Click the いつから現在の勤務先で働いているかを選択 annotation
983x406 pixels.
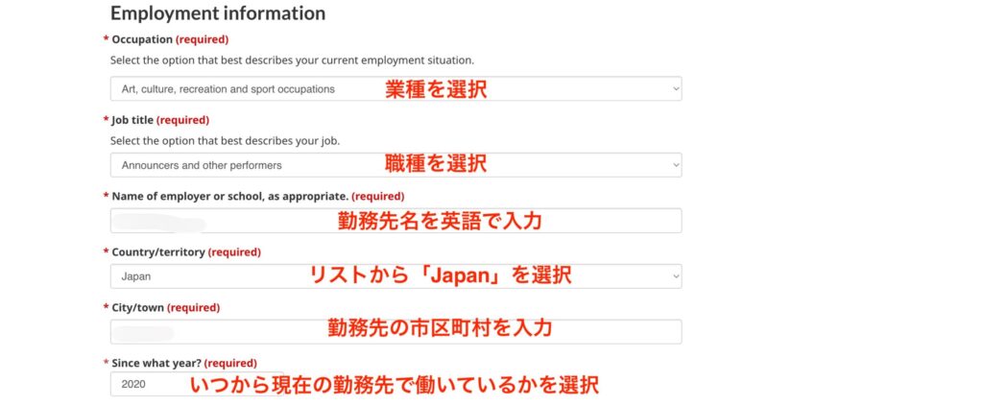395,386
